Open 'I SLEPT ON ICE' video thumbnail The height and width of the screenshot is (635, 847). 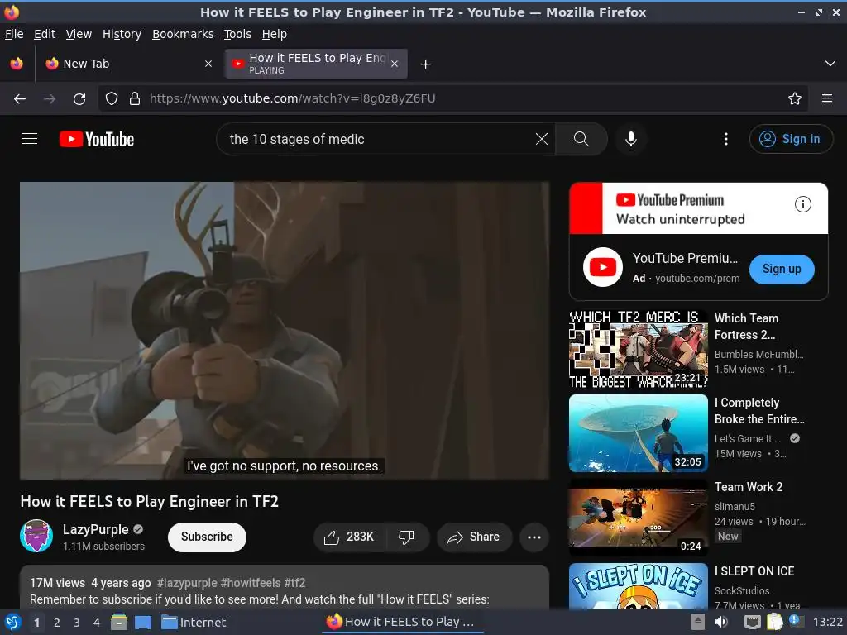(639, 586)
